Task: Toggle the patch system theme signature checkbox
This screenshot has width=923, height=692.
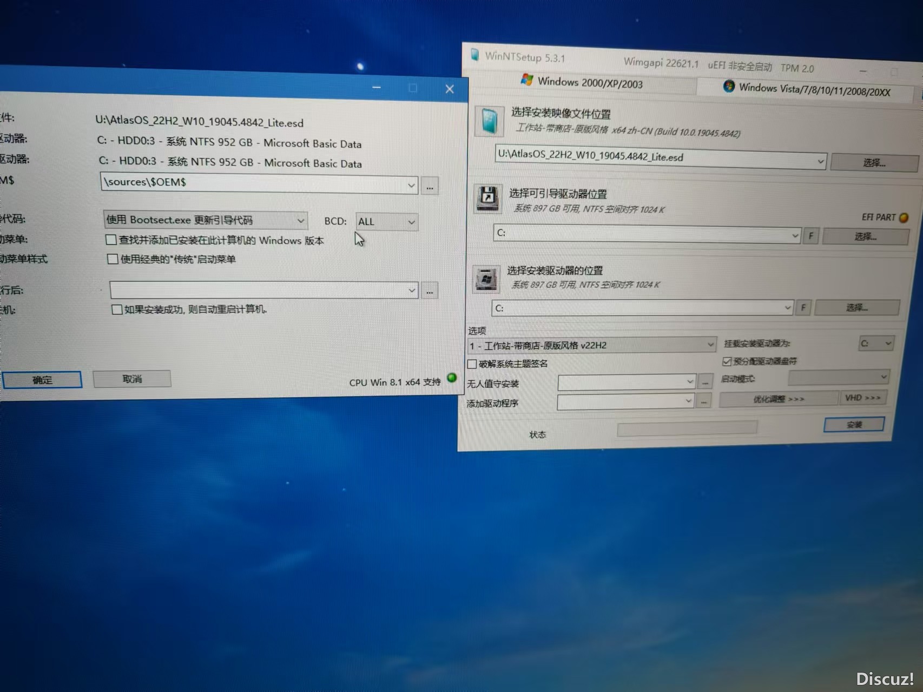Action: (x=472, y=364)
